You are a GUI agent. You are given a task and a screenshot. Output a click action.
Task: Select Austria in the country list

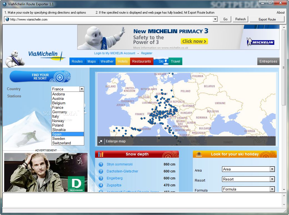[68, 98]
